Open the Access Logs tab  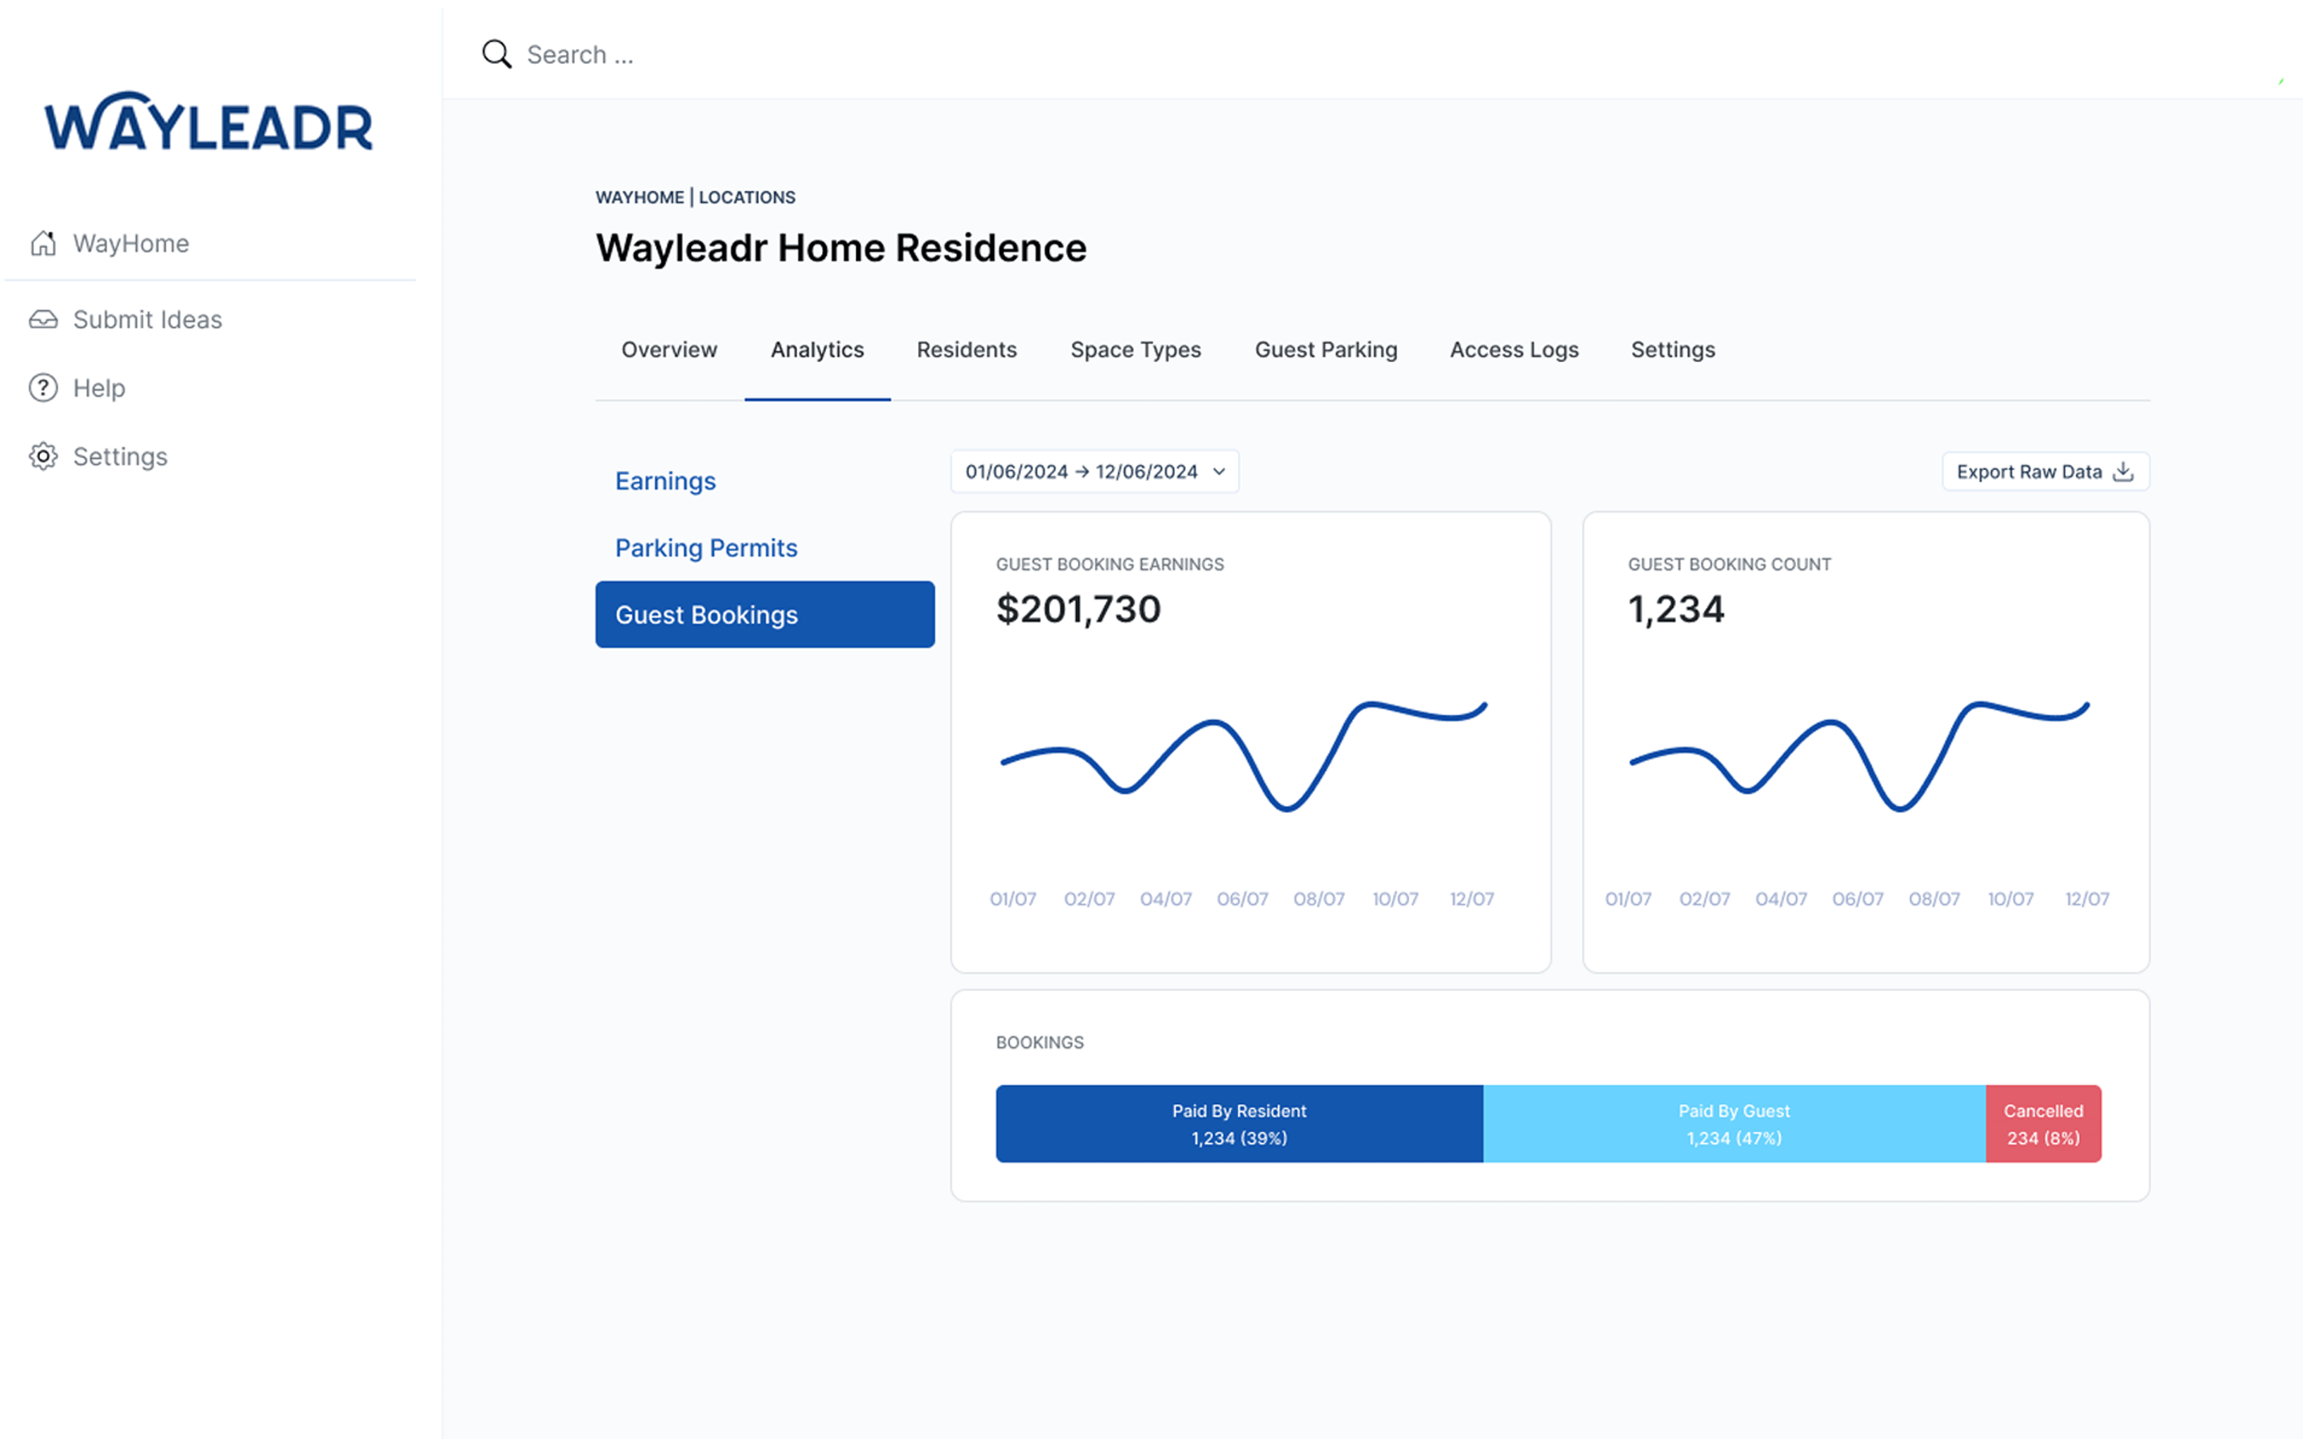(1514, 350)
